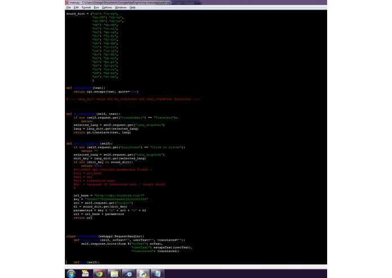Click line 'url = url_base + parameters'
The height and width of the screenshot is (278, 392).
pos(99,214)
